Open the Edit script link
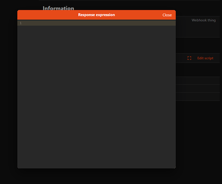222x184 pixels. (205, 58)
